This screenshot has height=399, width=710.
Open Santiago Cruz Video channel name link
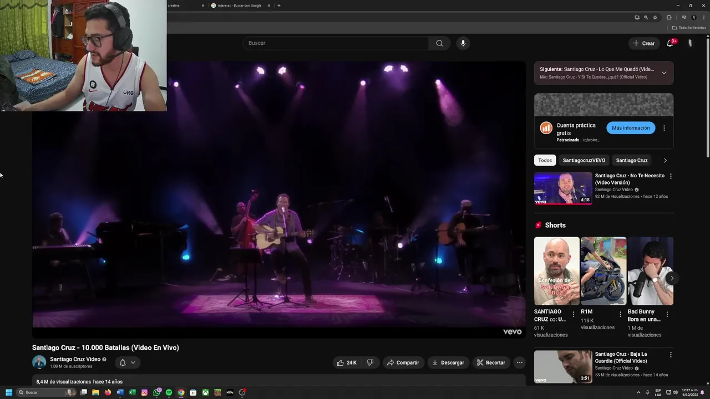[75, 359]
